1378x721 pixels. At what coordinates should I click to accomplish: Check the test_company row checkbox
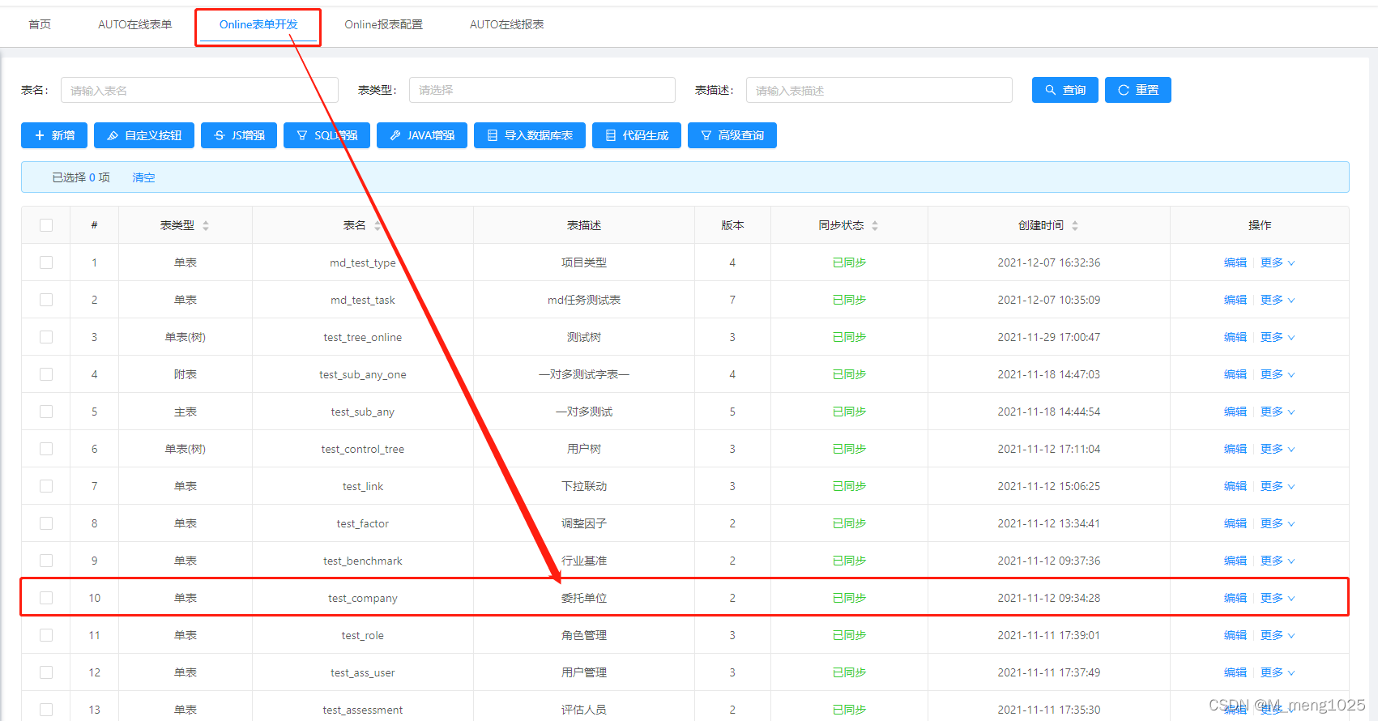coord(46,598)
